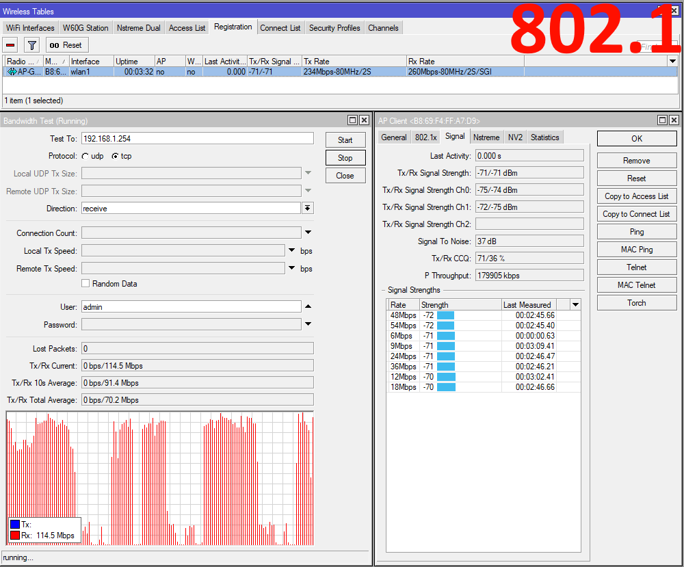Click the User input field
Image resolution: width=684 pixels, height=567 pixels.
[x=191, y=306]
